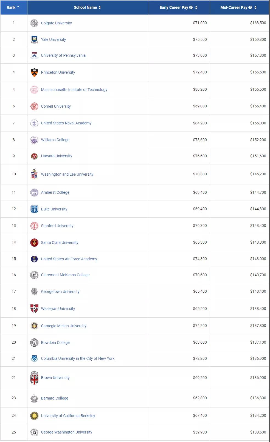Click the Mid-Career Pay info icon
This screenshot has width=270, height=442.
pos(250,8)
